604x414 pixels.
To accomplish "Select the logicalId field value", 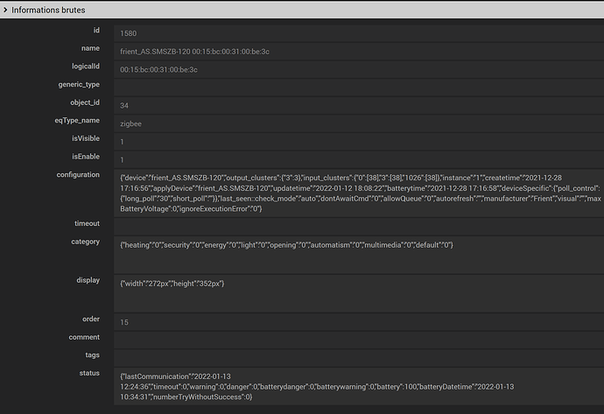I will [359, 70].
